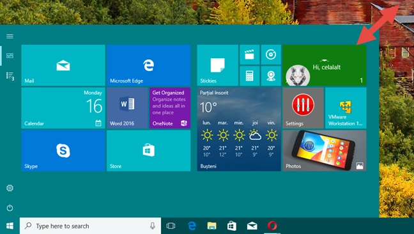Open the Power options button
This screenshot has width=414, height=234.
coord(10,208)
